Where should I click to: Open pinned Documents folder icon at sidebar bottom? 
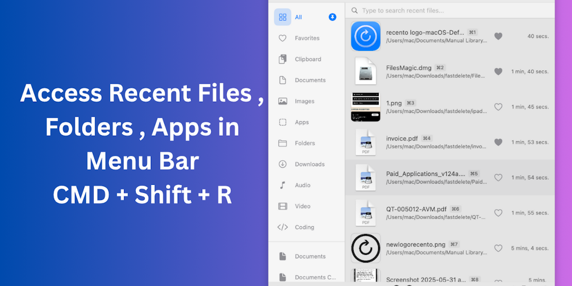click(282, 256)
